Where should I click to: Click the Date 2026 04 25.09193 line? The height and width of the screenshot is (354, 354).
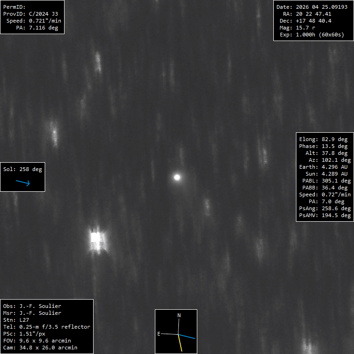click(312, 7)
